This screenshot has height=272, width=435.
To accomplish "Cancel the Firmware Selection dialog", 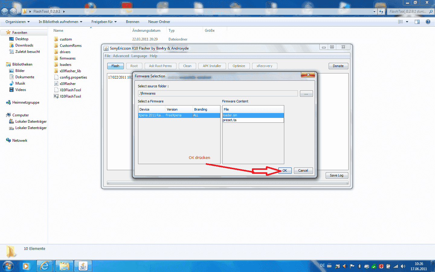I will pyautogui.click(x=303, y=170).
